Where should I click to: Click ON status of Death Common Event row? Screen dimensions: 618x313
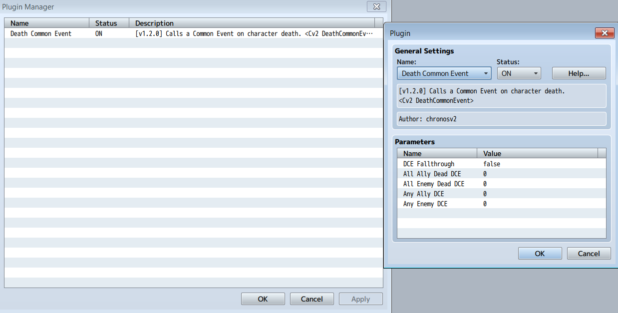click(x=99, y=33)
